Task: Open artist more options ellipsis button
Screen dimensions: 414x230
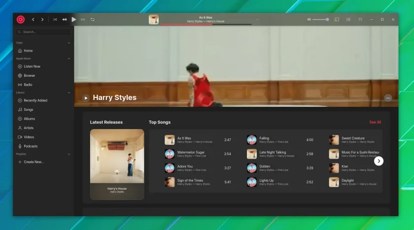Action: coord(388,98)
